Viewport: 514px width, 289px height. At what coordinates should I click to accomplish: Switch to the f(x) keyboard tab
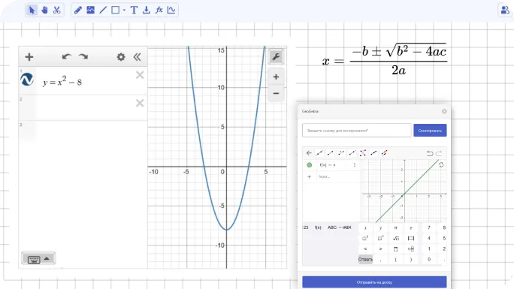(x=318, y=227)
